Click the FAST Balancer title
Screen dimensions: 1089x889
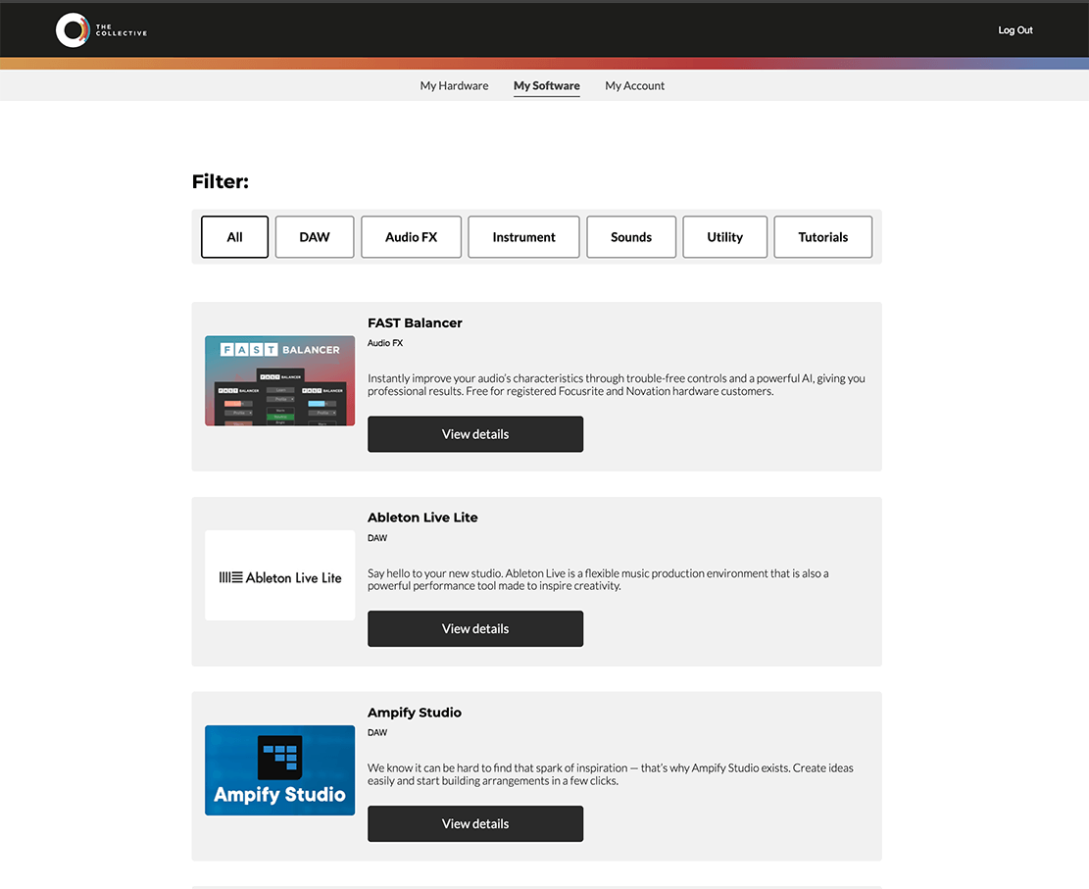pos(415,323)
